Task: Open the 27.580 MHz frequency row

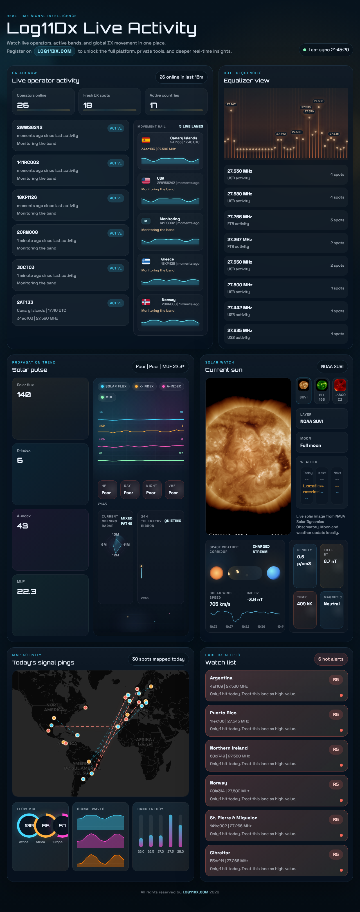Action: pos(286,197)
